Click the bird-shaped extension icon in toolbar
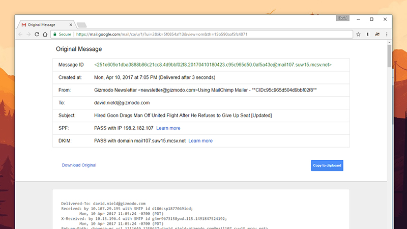Screen dimensions: 407x229 coord(377,34)
